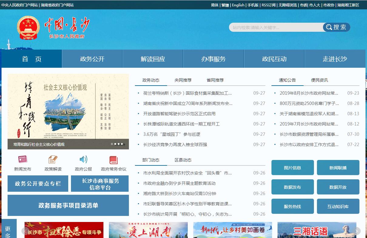Expand the 更多 side panel
Viewport: 367px width, 238px height.
(x=8, y=231)
